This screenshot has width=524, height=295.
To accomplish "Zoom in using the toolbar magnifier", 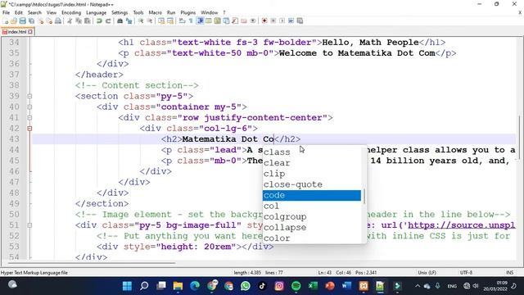I will point(141,20).
